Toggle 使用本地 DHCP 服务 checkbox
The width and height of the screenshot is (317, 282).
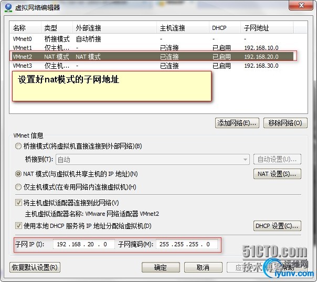tap(18, 226)
